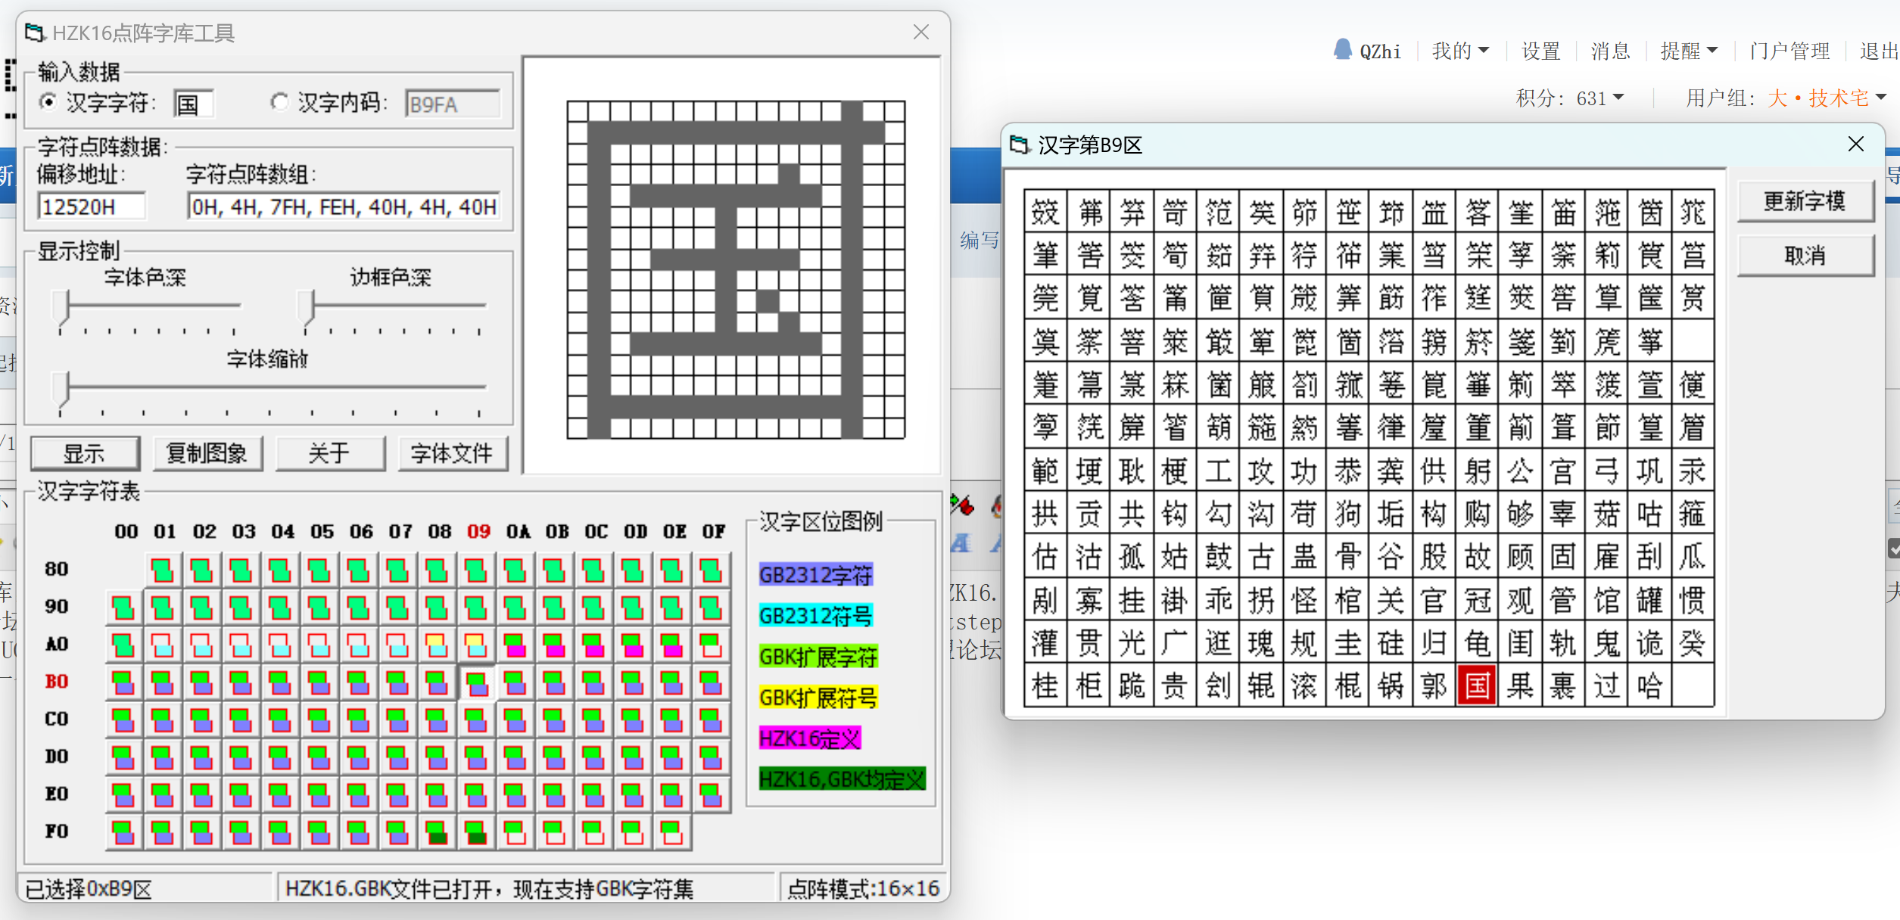Screen dimensions: 1900x920
Task: Select the 果 character cell
Action: (1520, 686)
